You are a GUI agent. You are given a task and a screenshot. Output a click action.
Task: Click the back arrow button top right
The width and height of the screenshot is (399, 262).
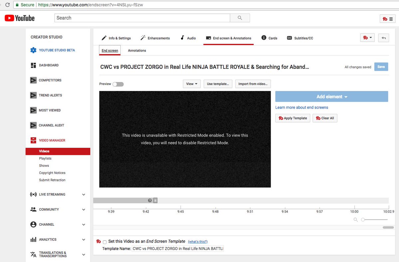(x=383, y=38)
